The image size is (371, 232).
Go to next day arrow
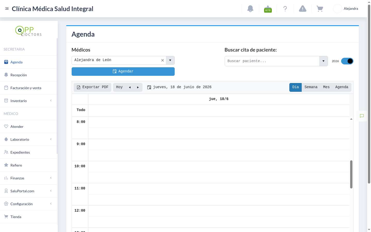pyautogui.click(x=138, y=87)
